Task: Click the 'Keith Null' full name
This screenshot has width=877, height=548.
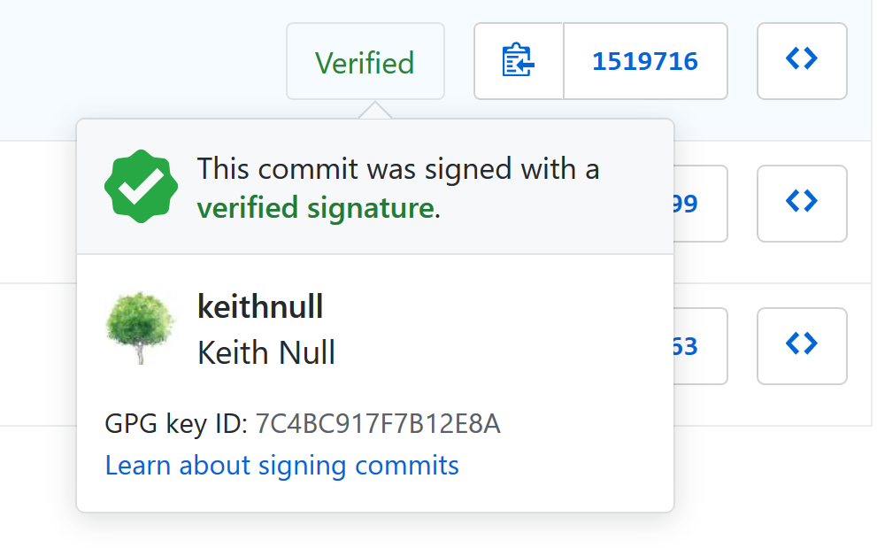Action: pos(266,352)
